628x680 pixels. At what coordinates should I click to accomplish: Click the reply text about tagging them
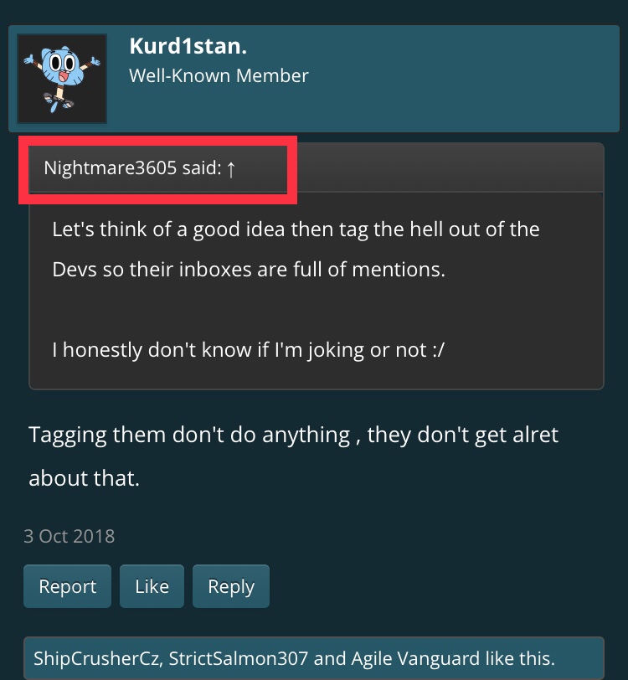293,435
